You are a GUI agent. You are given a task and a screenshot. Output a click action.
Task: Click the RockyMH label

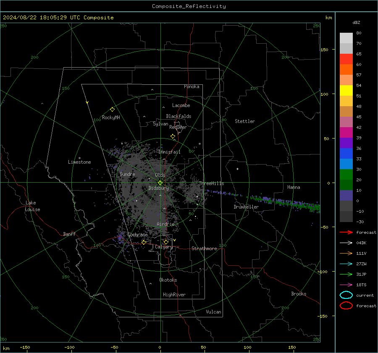coord(111,118)
